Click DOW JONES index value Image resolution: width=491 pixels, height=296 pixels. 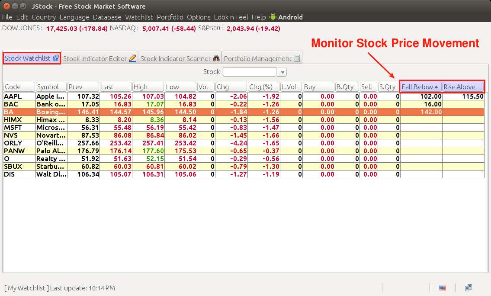(77, 29)
